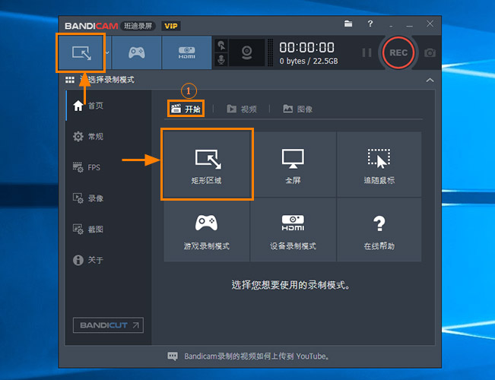The image size is (495, 380).
Task: Close the Bandicam window
Action: [430, 24]
